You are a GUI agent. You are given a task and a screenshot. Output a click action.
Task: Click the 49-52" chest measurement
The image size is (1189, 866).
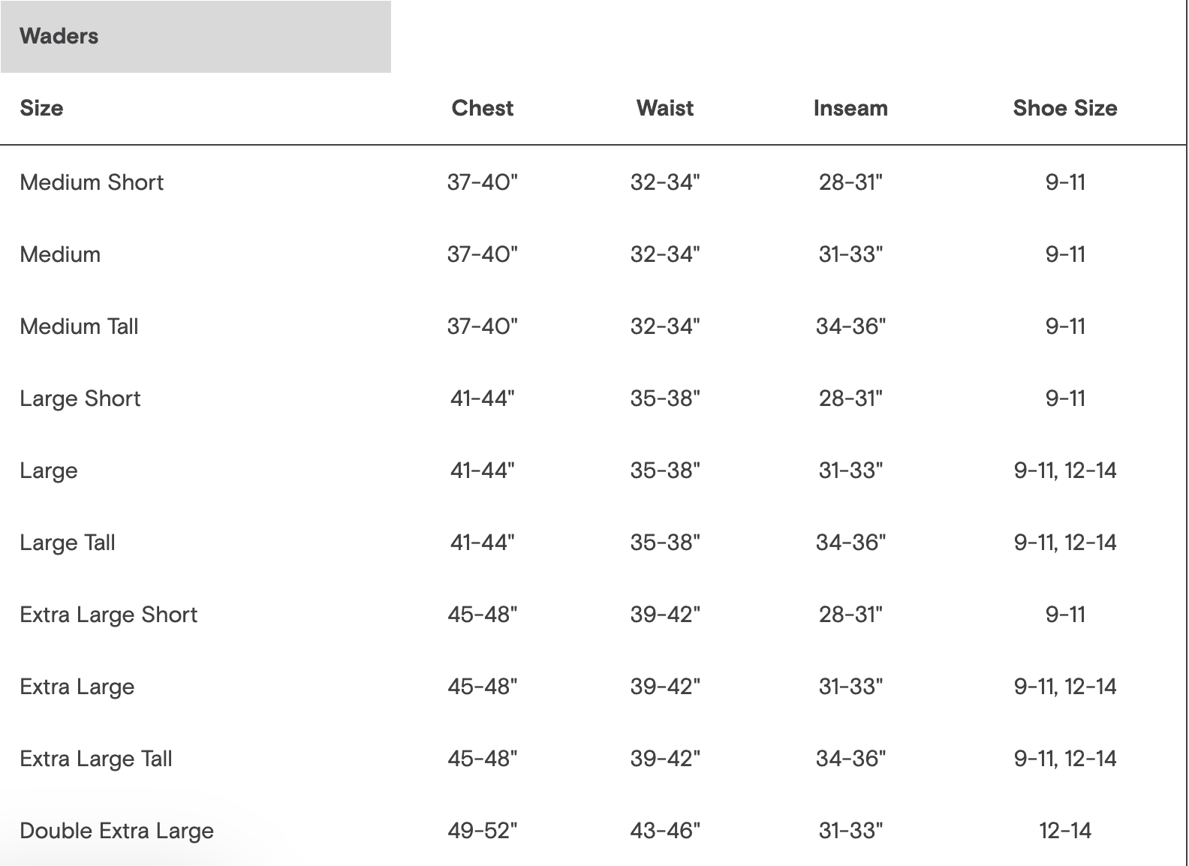[x=483, y=831]
